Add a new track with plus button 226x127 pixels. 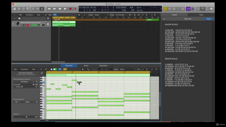[14, 19]
